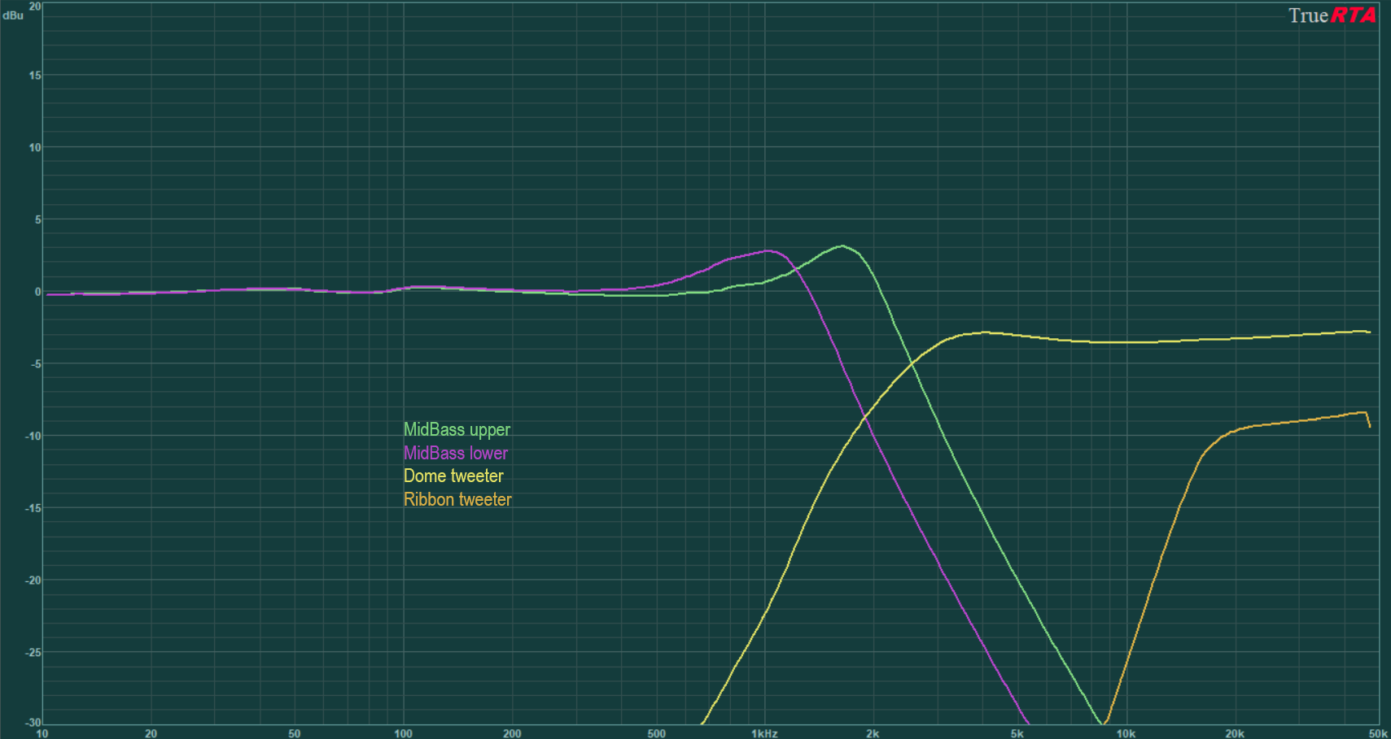Image resolution: width=1391 pixels, height=739 pixels.
Task: Click the 2k frequency axis label
Action: [x=873, y=733]
